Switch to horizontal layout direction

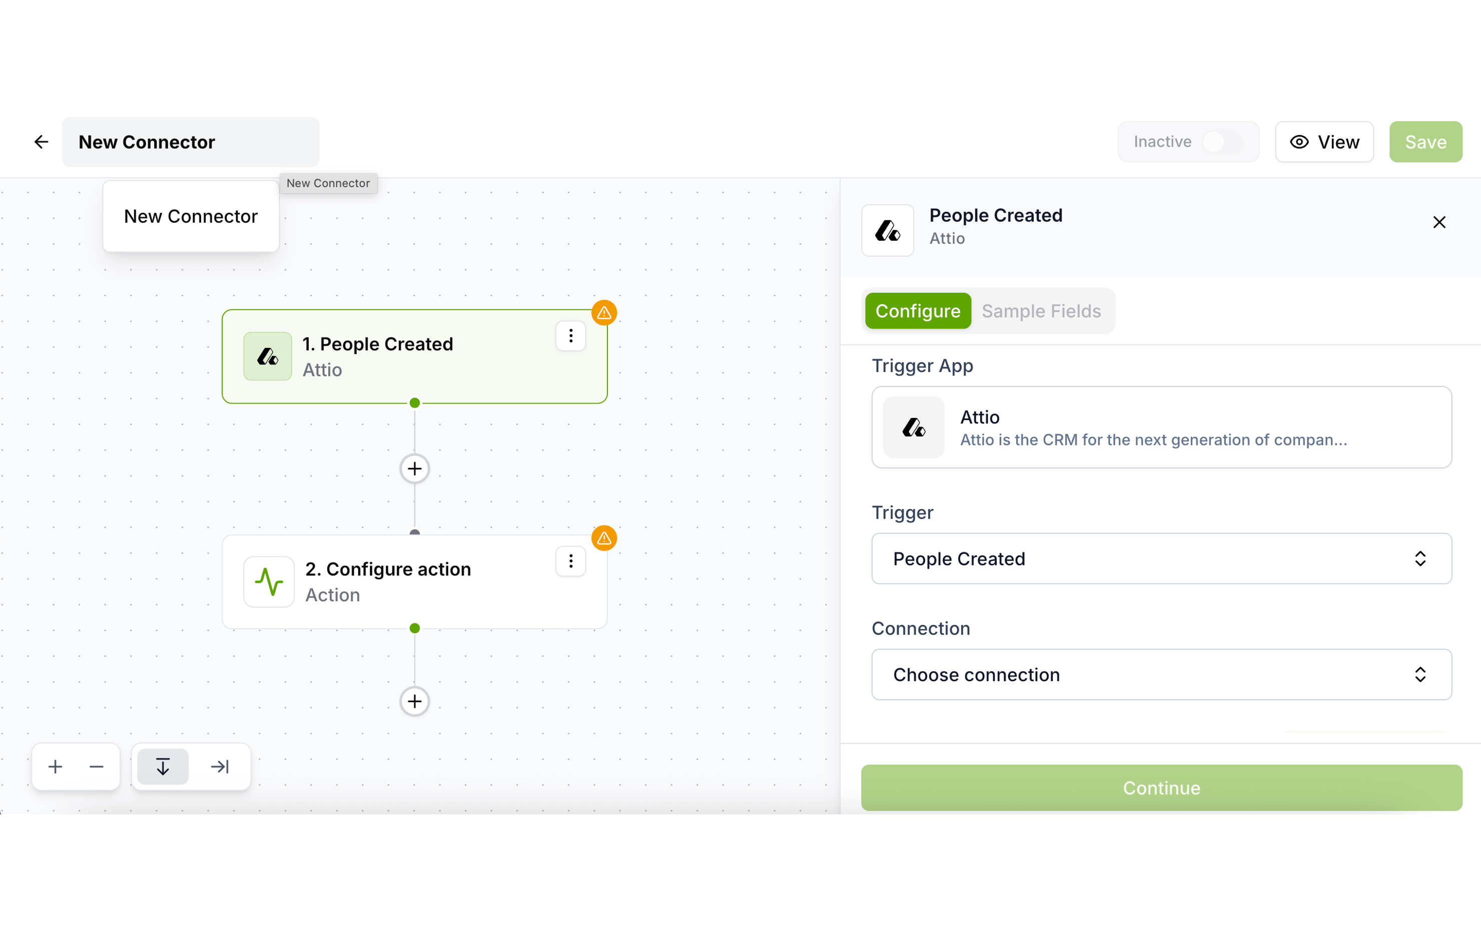coord(220,766)
